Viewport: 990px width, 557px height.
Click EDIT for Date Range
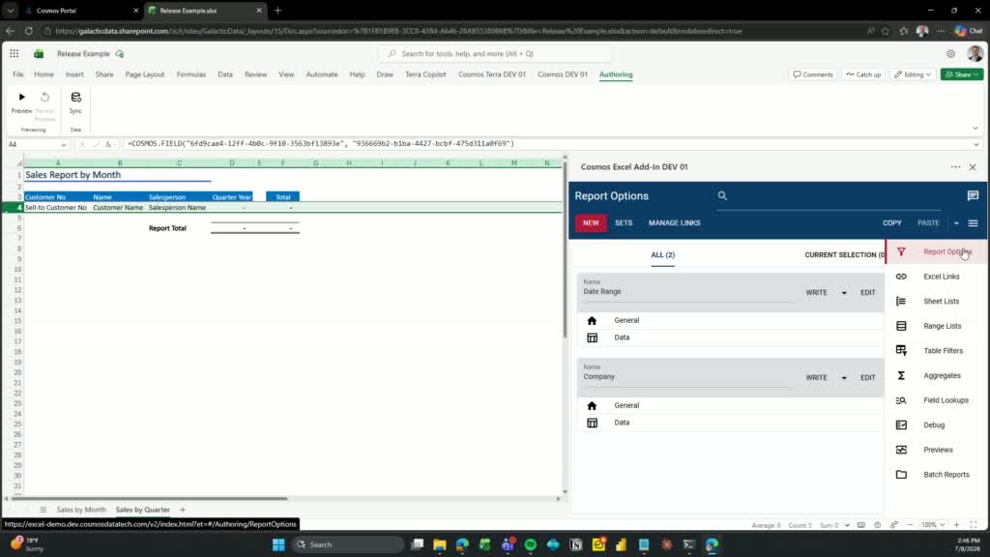[868, 292]
